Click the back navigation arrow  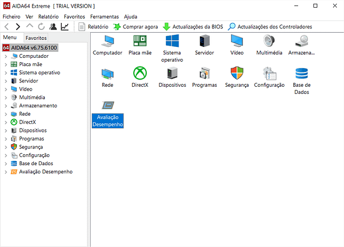point(7,26)
